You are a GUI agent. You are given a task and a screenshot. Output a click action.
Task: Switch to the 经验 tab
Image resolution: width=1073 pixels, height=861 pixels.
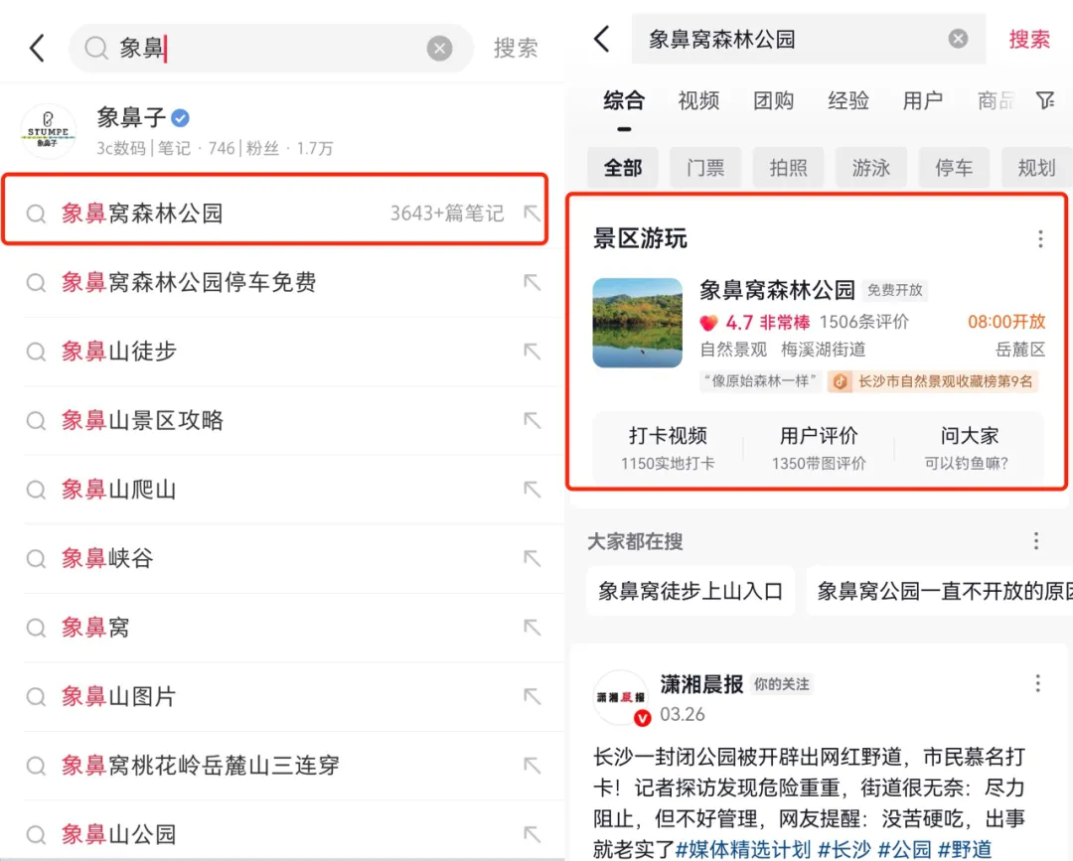(848, 101)
